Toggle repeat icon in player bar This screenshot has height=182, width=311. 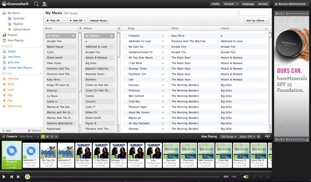(261, 177)
